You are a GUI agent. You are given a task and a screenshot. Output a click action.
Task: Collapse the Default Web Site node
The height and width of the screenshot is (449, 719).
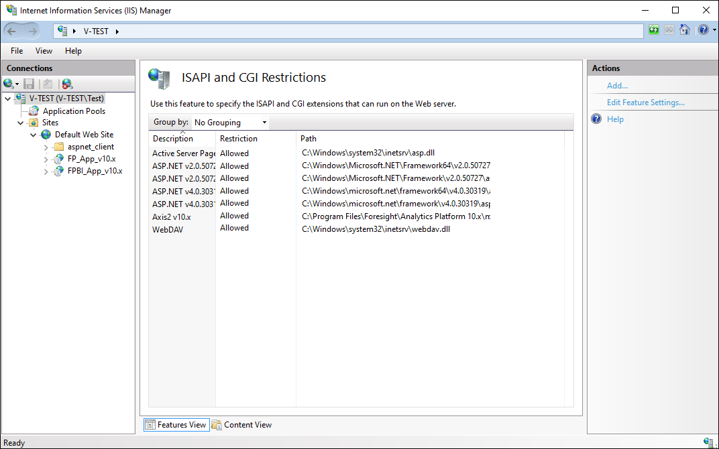tap(34, 135)
